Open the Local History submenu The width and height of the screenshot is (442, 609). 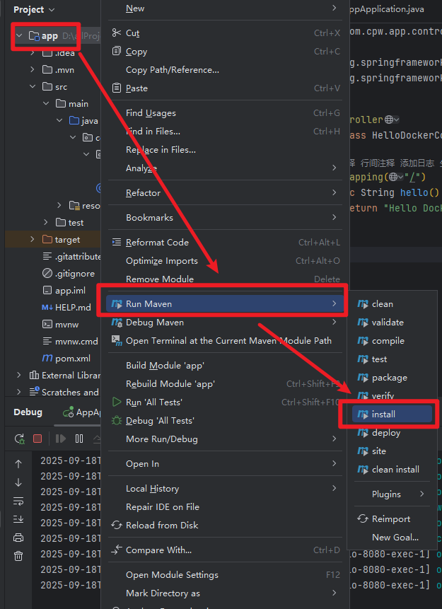pyautogui.click(x=226, y=488)
